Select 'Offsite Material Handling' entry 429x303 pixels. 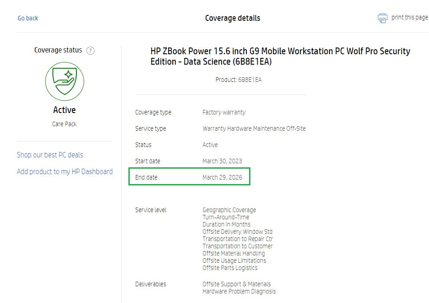click(x=234, y=253)
